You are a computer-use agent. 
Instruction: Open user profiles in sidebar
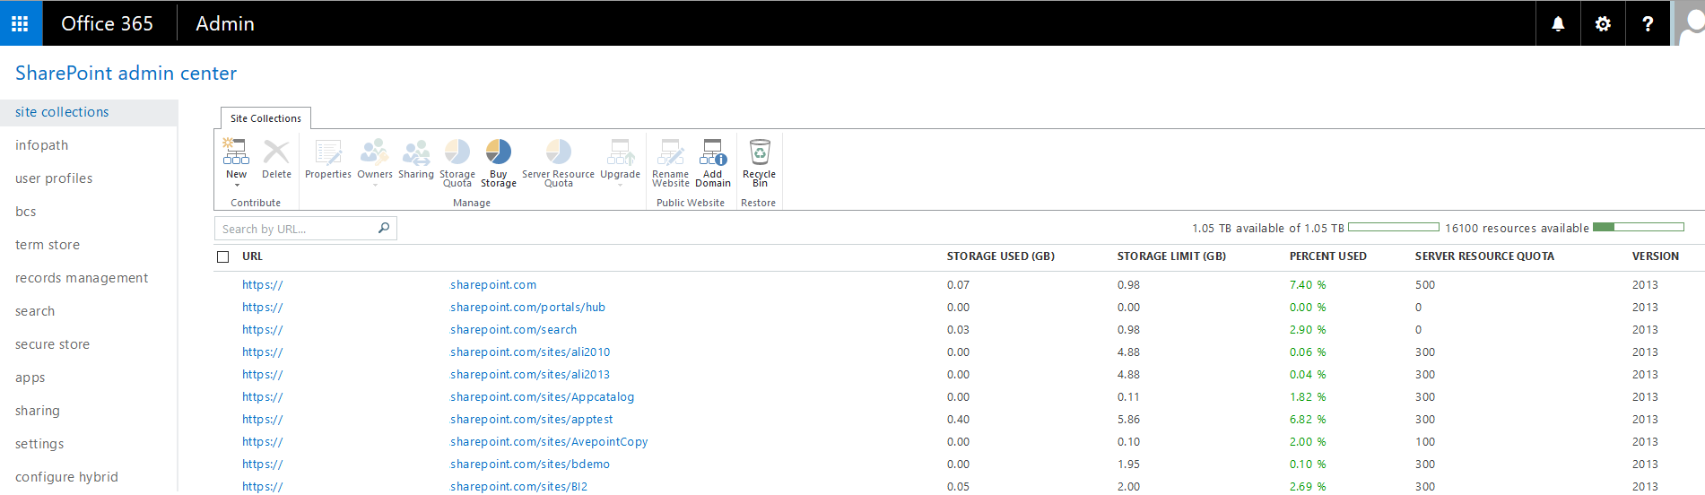(x=54, y=178)
